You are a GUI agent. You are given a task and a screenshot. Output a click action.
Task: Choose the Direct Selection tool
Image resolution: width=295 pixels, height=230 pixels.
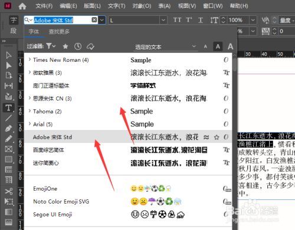coord(8,65)
